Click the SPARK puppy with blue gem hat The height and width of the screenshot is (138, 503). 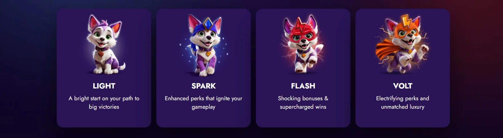204,44
